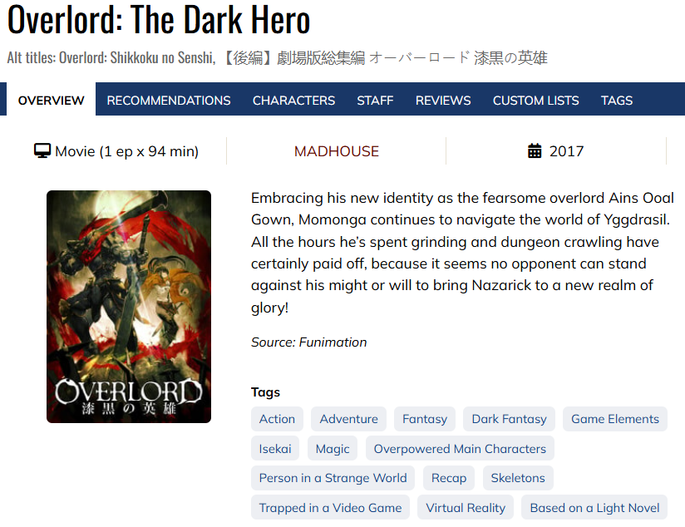The width and height of the screenshot is (685, 527).
Task: Go to the Staff tab
Action: (375, 100)
